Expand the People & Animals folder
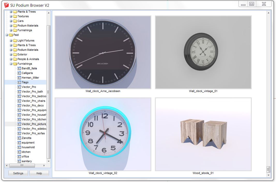The image size is (276, 182). point(11,59)
